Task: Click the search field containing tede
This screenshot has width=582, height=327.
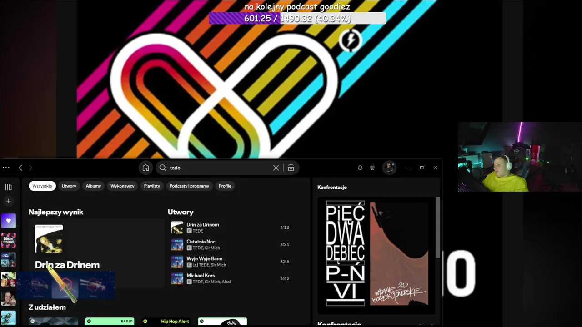Action: coord(220,168)
